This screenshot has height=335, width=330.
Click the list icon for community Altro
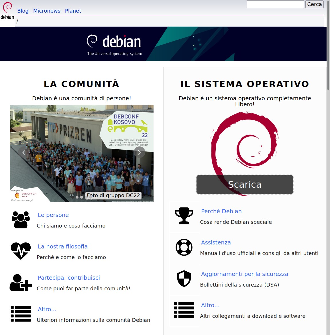[x=21, y=314]
